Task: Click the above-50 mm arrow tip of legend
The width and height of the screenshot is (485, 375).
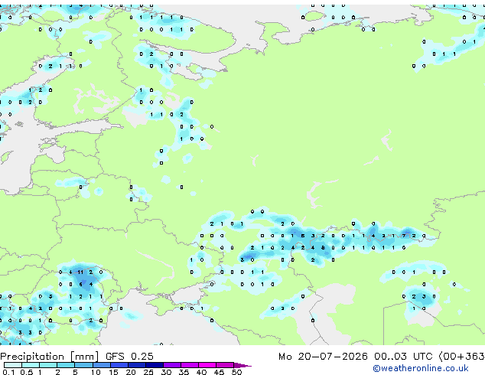Action: (242, 366)
